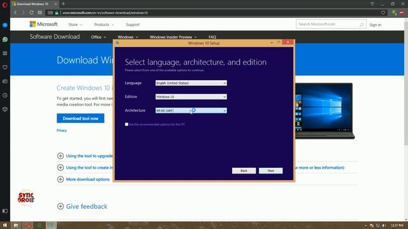Viewport: 408px width, 229px height.
Task: Click the Opera menu logo
Action: coord(4,4)
